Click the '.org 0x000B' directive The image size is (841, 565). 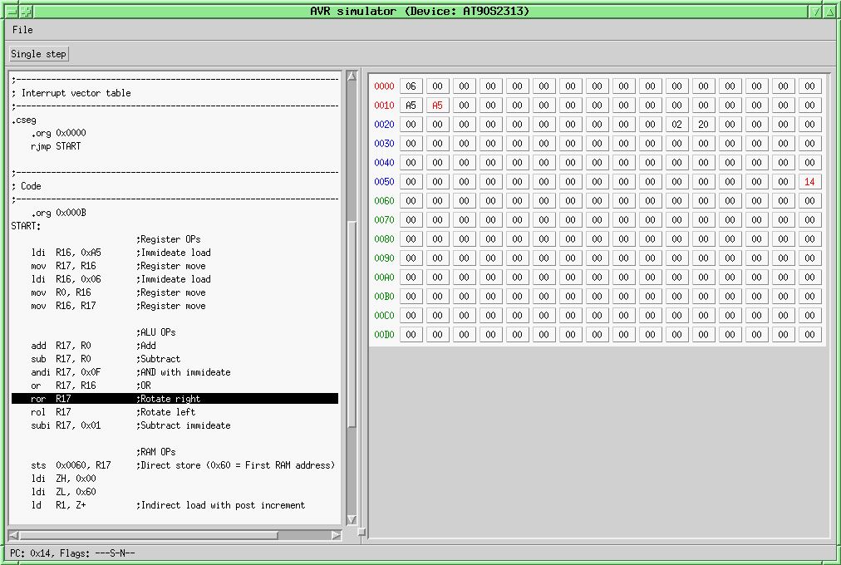pos(59,213)
